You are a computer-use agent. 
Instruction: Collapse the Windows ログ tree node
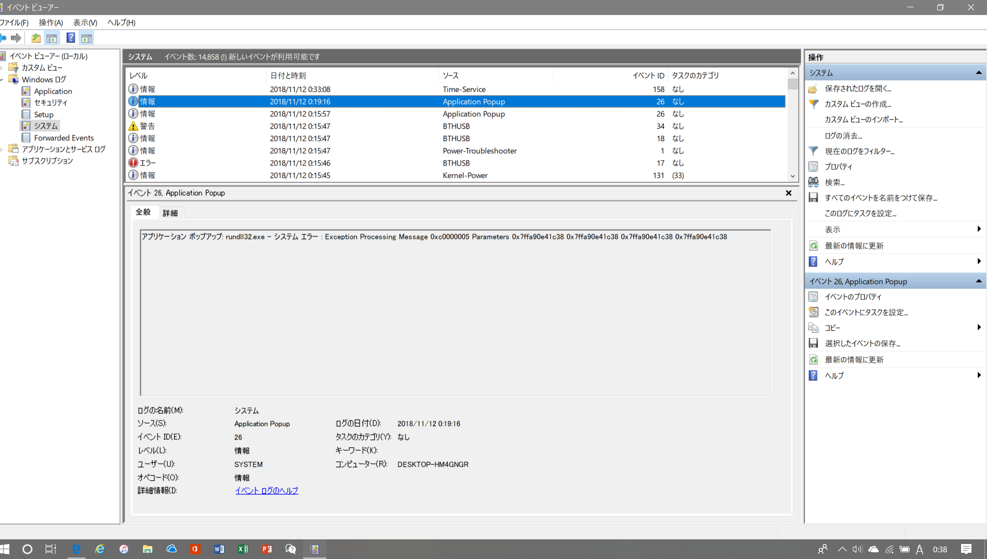click(2, 80)
